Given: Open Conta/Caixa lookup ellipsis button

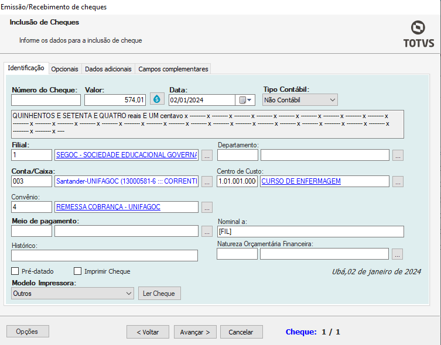Looking at the screenshot, I should pyautogui.click(x=207, y=181).
